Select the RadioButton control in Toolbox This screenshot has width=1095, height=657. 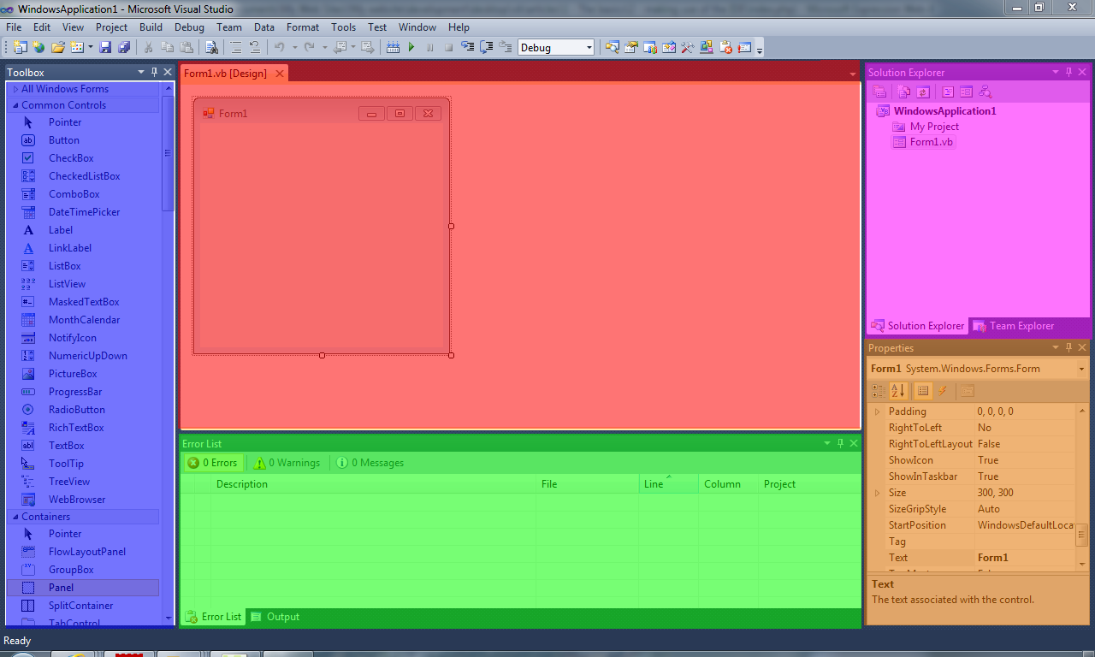[x=83, y=410]
